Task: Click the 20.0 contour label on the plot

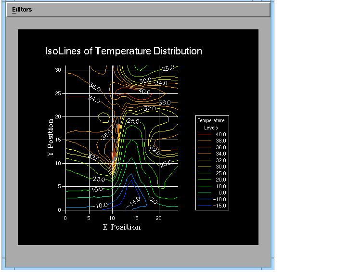Action: 99,179
